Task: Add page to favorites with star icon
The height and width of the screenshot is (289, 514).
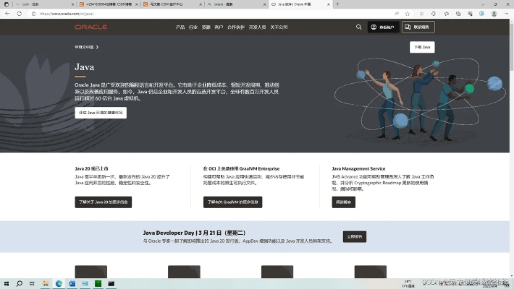Action: pos(408,14)
